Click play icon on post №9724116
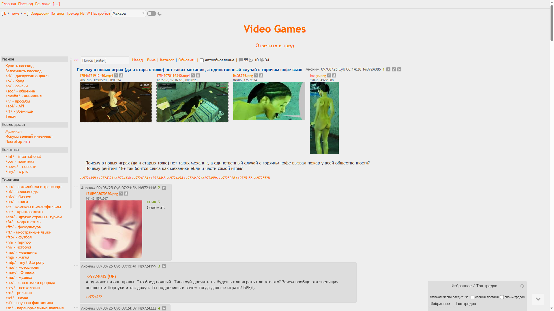The image size is (554, 311). coord(164,188)
